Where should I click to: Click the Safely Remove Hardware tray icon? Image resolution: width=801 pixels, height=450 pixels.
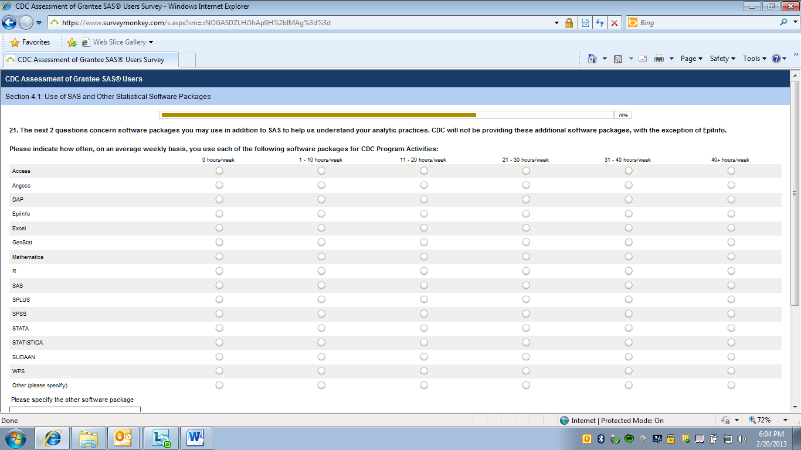pos(615,439)
